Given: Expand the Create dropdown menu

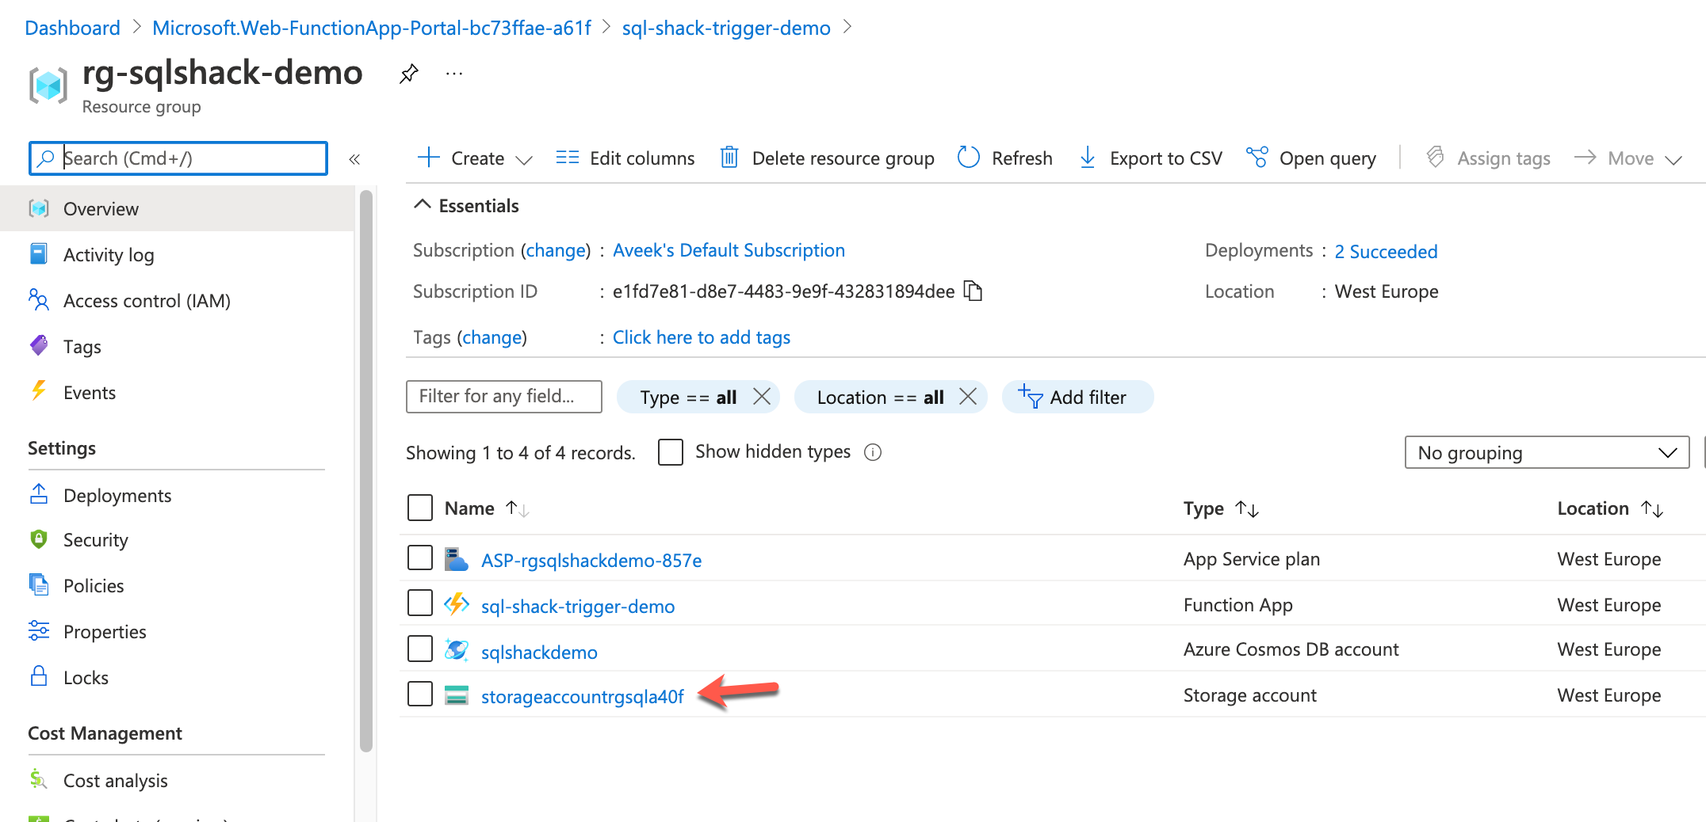Looking at the screenshot, I should [x=524, y=159].
